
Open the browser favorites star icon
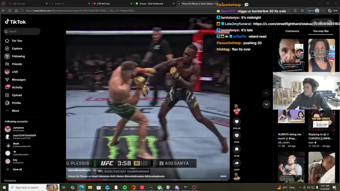[302, 11]
